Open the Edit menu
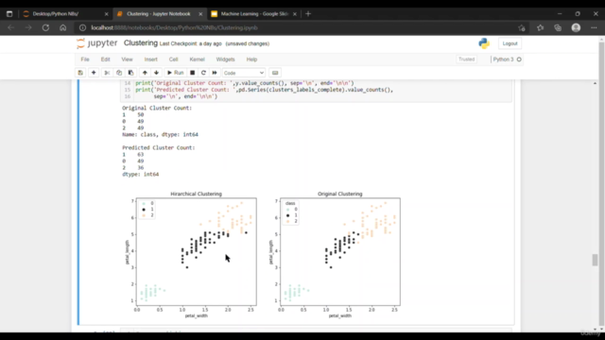Screen dimensions: 605x340 coord(105,59)
